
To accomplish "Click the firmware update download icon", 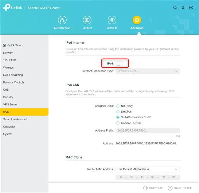I will pyautogui.click(x=183, y=7).
